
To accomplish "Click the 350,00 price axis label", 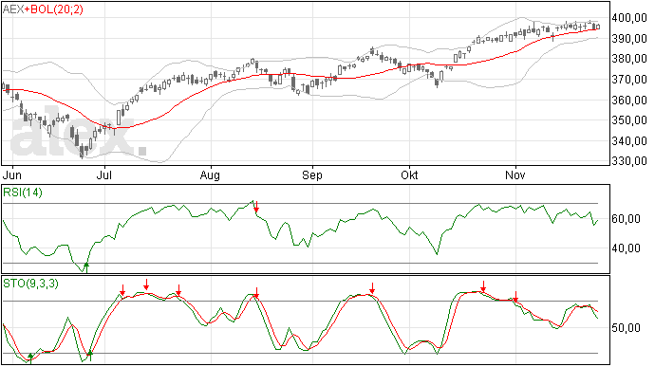I will coord(629,120).
